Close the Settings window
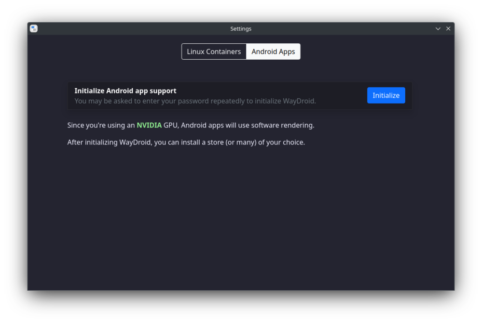 coord(448,29)
